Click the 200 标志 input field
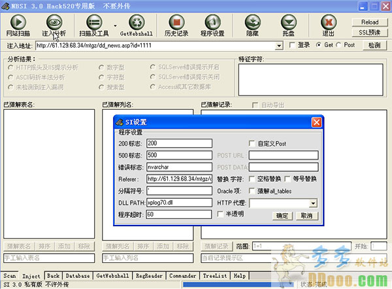Screen dimensions: 392x289 click(179, 143)
